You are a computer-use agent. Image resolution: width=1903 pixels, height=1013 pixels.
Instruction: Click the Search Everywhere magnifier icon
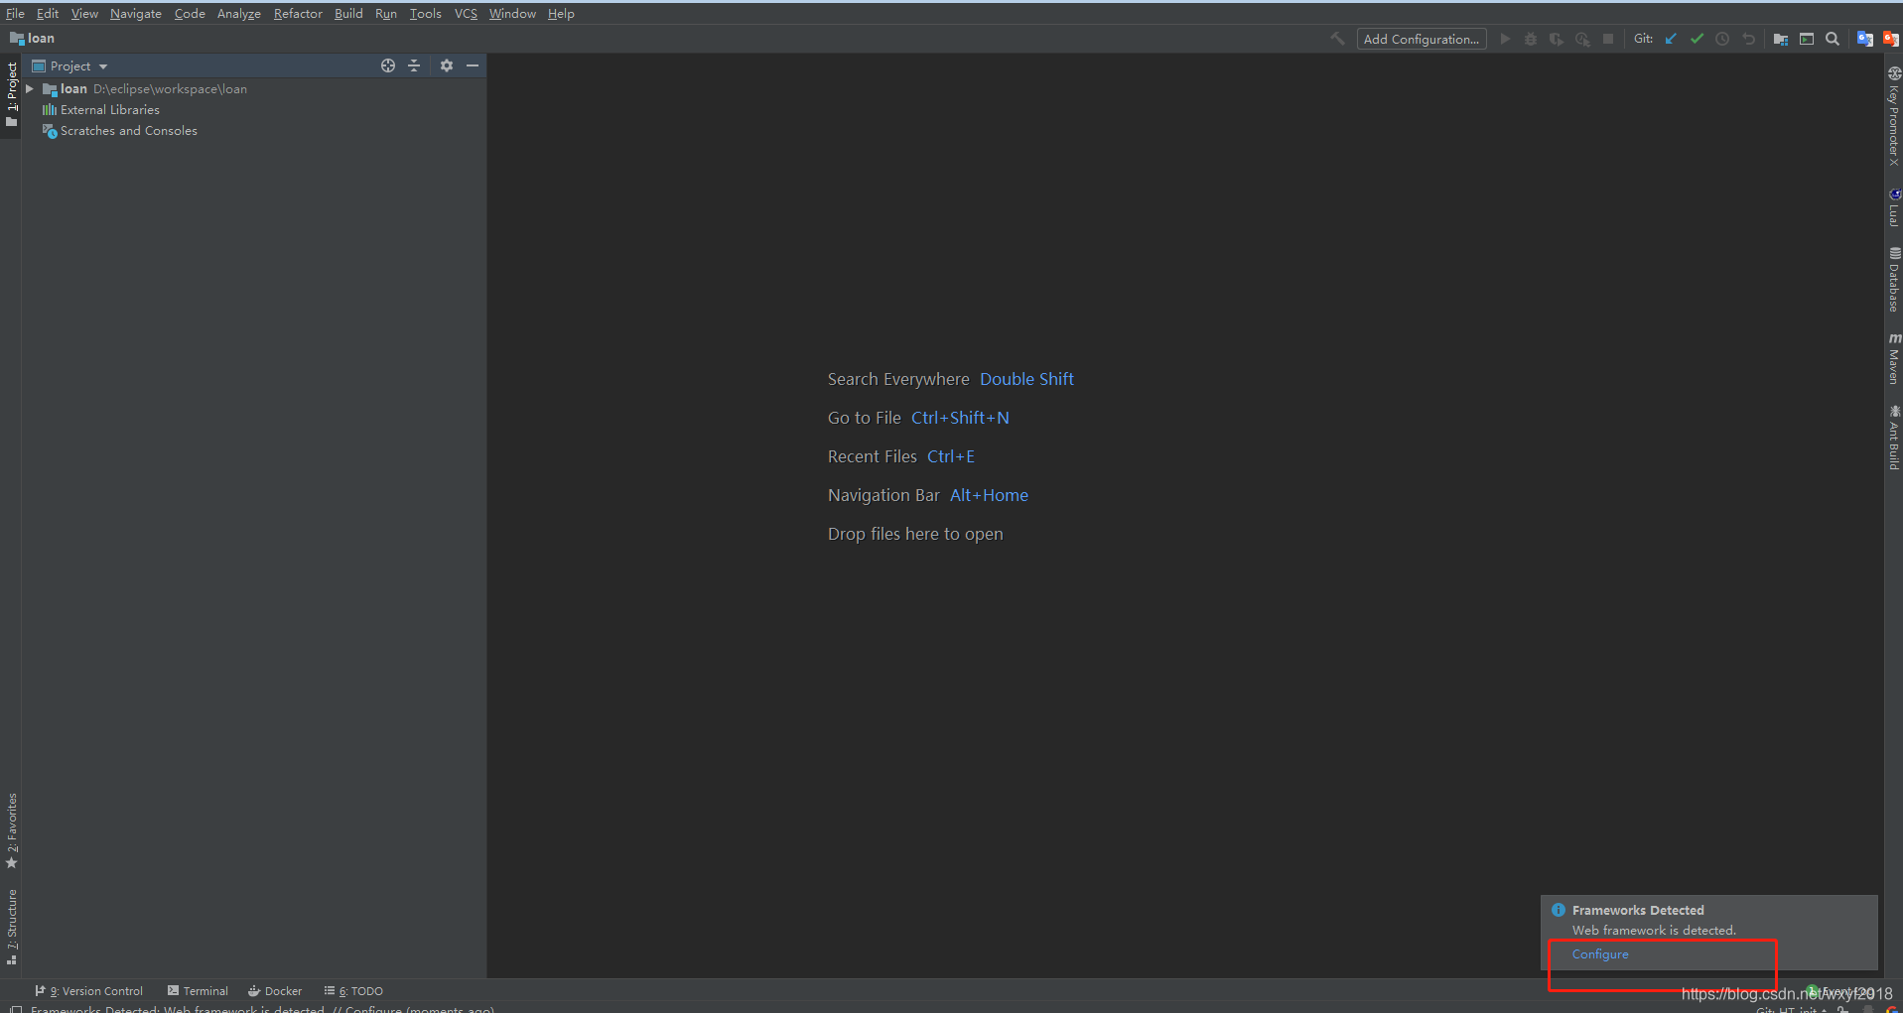[1833, 39]
